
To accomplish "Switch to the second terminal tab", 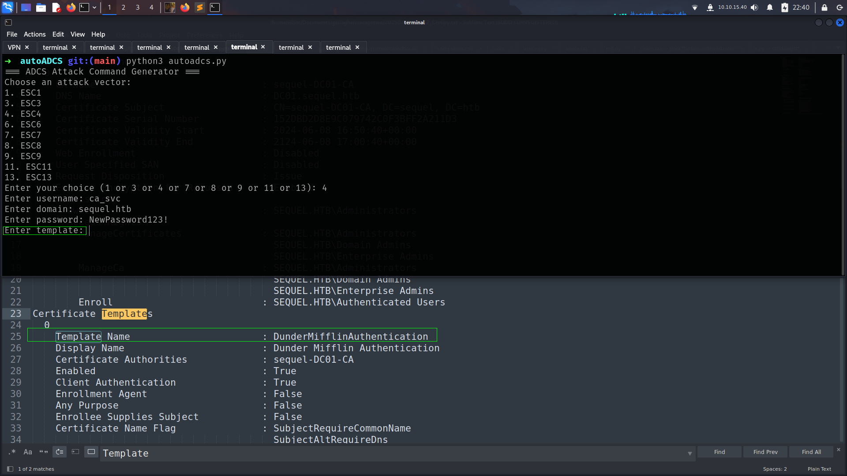I will pos(102,47).
